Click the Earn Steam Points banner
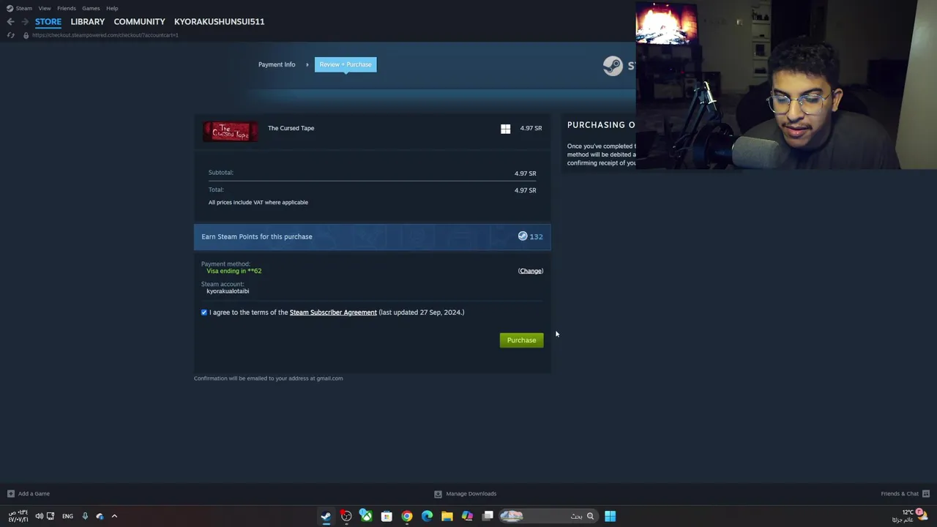 pos(372,236)
